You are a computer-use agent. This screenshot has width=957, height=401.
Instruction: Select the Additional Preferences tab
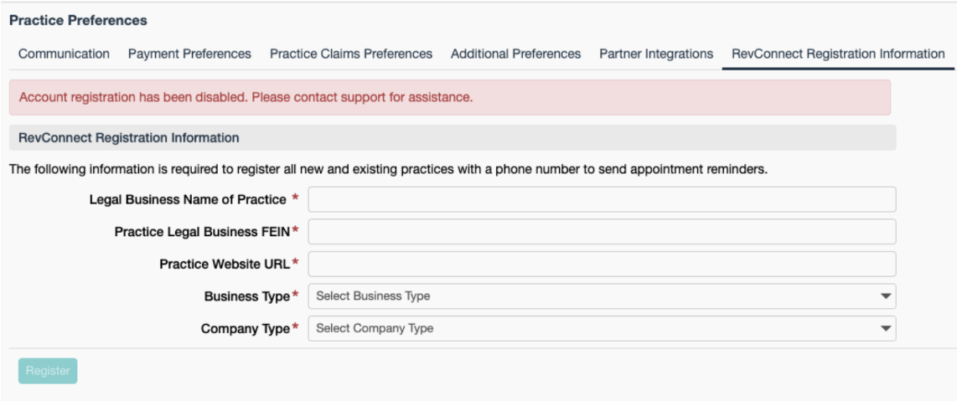coord(515,54)
